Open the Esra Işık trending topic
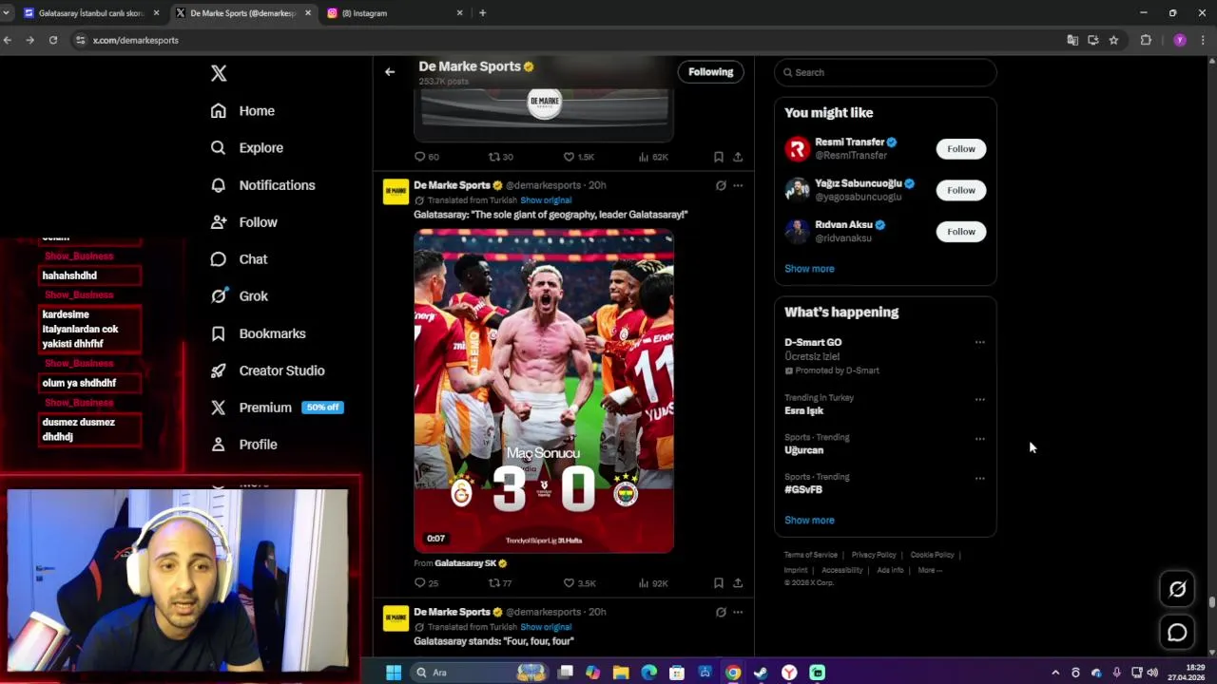The width and height of the screenshot is (1217, 684). tap(804, 411)
